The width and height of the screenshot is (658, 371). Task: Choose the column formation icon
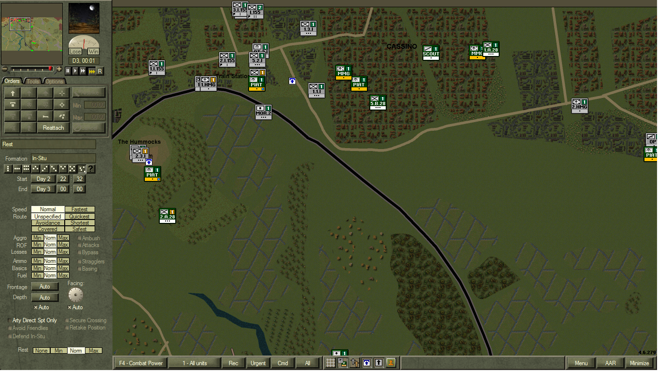(x=8, y=169)
